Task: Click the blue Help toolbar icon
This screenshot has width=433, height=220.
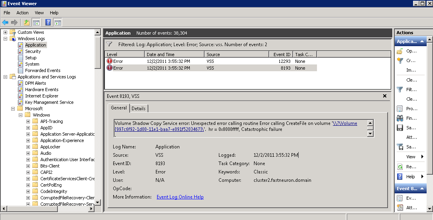Action: (48, 22)
